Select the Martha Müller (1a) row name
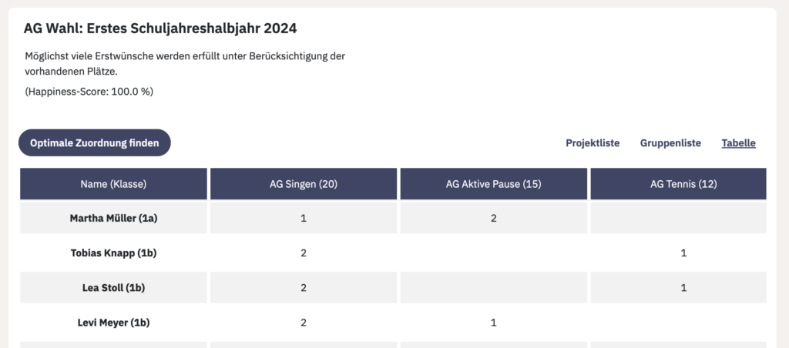This screenshot has height=348, width=789. tap(113, 218)
